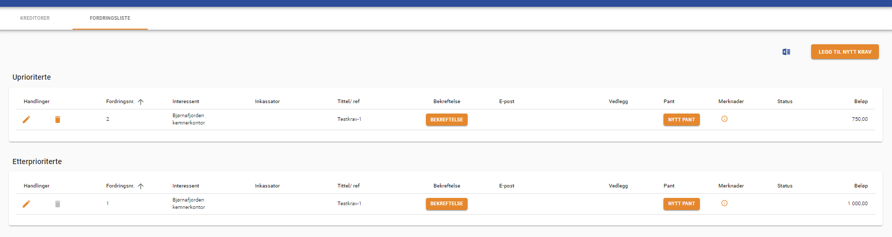Delete claim 2 using the trash icon
892x237 pixels.
click(57, 120)
